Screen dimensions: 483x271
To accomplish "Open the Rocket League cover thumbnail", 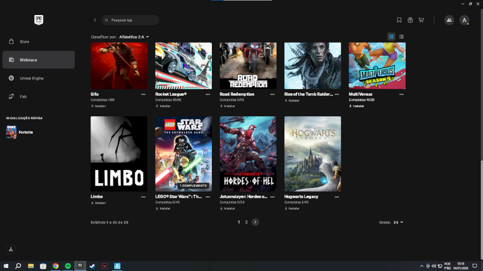I will (x=184, y=66).
